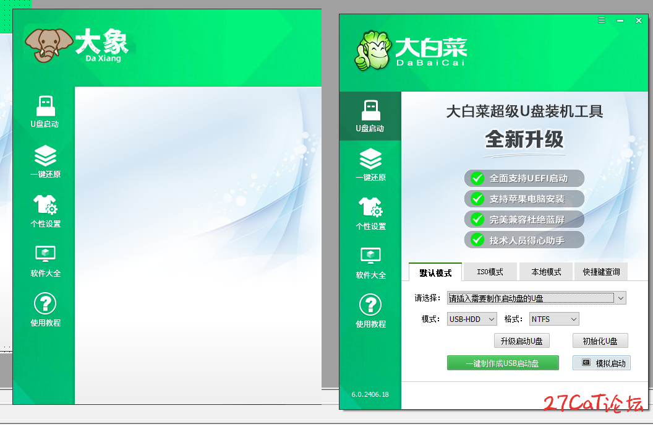Click the 升级启动U盘 button

pyautogui.click(x=521, y=341)
